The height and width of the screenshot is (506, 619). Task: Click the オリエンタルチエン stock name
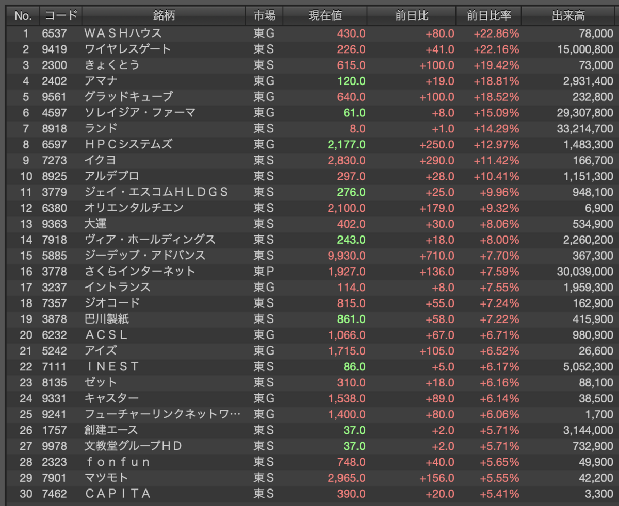click(x=134, y=208)
